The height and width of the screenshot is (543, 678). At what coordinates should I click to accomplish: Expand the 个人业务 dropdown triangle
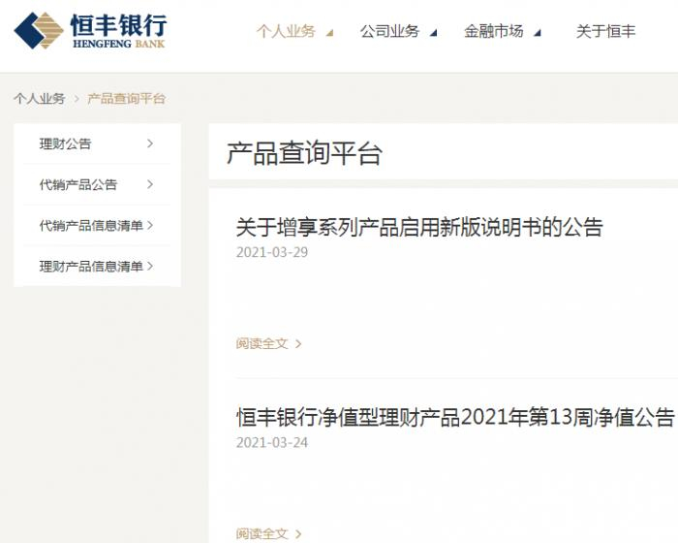[330, 32]
